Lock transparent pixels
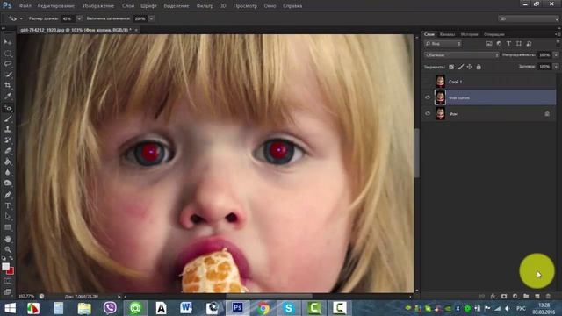Image resolution: width=562 pixels, height=316 pixels. [x=451, y=67]
